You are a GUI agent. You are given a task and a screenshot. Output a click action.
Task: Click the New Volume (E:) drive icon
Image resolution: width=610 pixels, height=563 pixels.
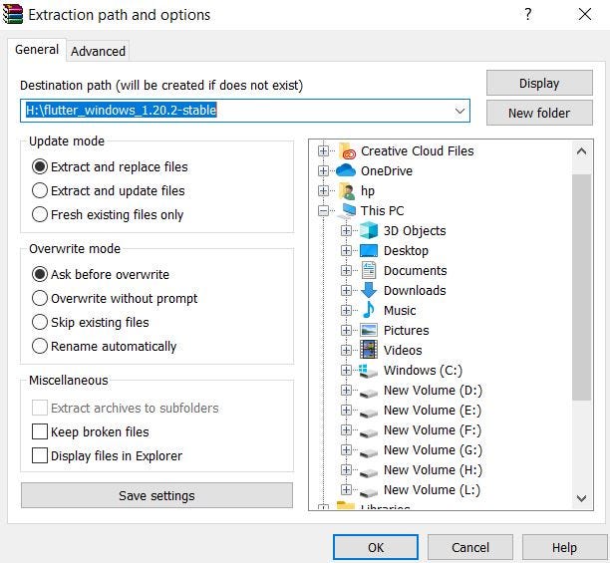pyautogui.click(x=368, y=413)
